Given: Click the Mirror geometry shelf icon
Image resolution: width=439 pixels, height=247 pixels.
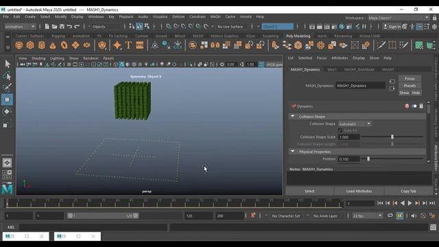Looking at the screenshot, I should tap(215, 45).
